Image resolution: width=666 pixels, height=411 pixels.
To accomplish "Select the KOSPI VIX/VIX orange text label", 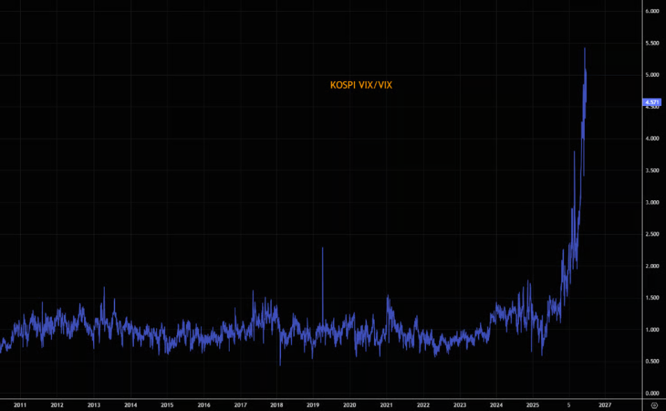I will click(x=361, y=85).
